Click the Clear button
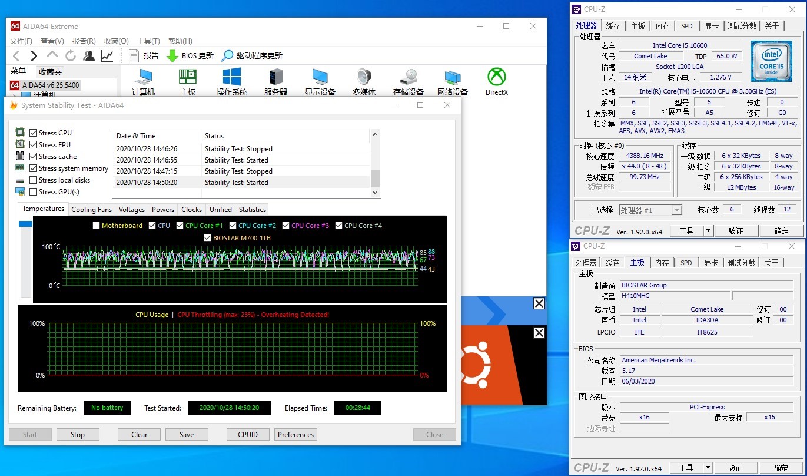 [140, 435]
